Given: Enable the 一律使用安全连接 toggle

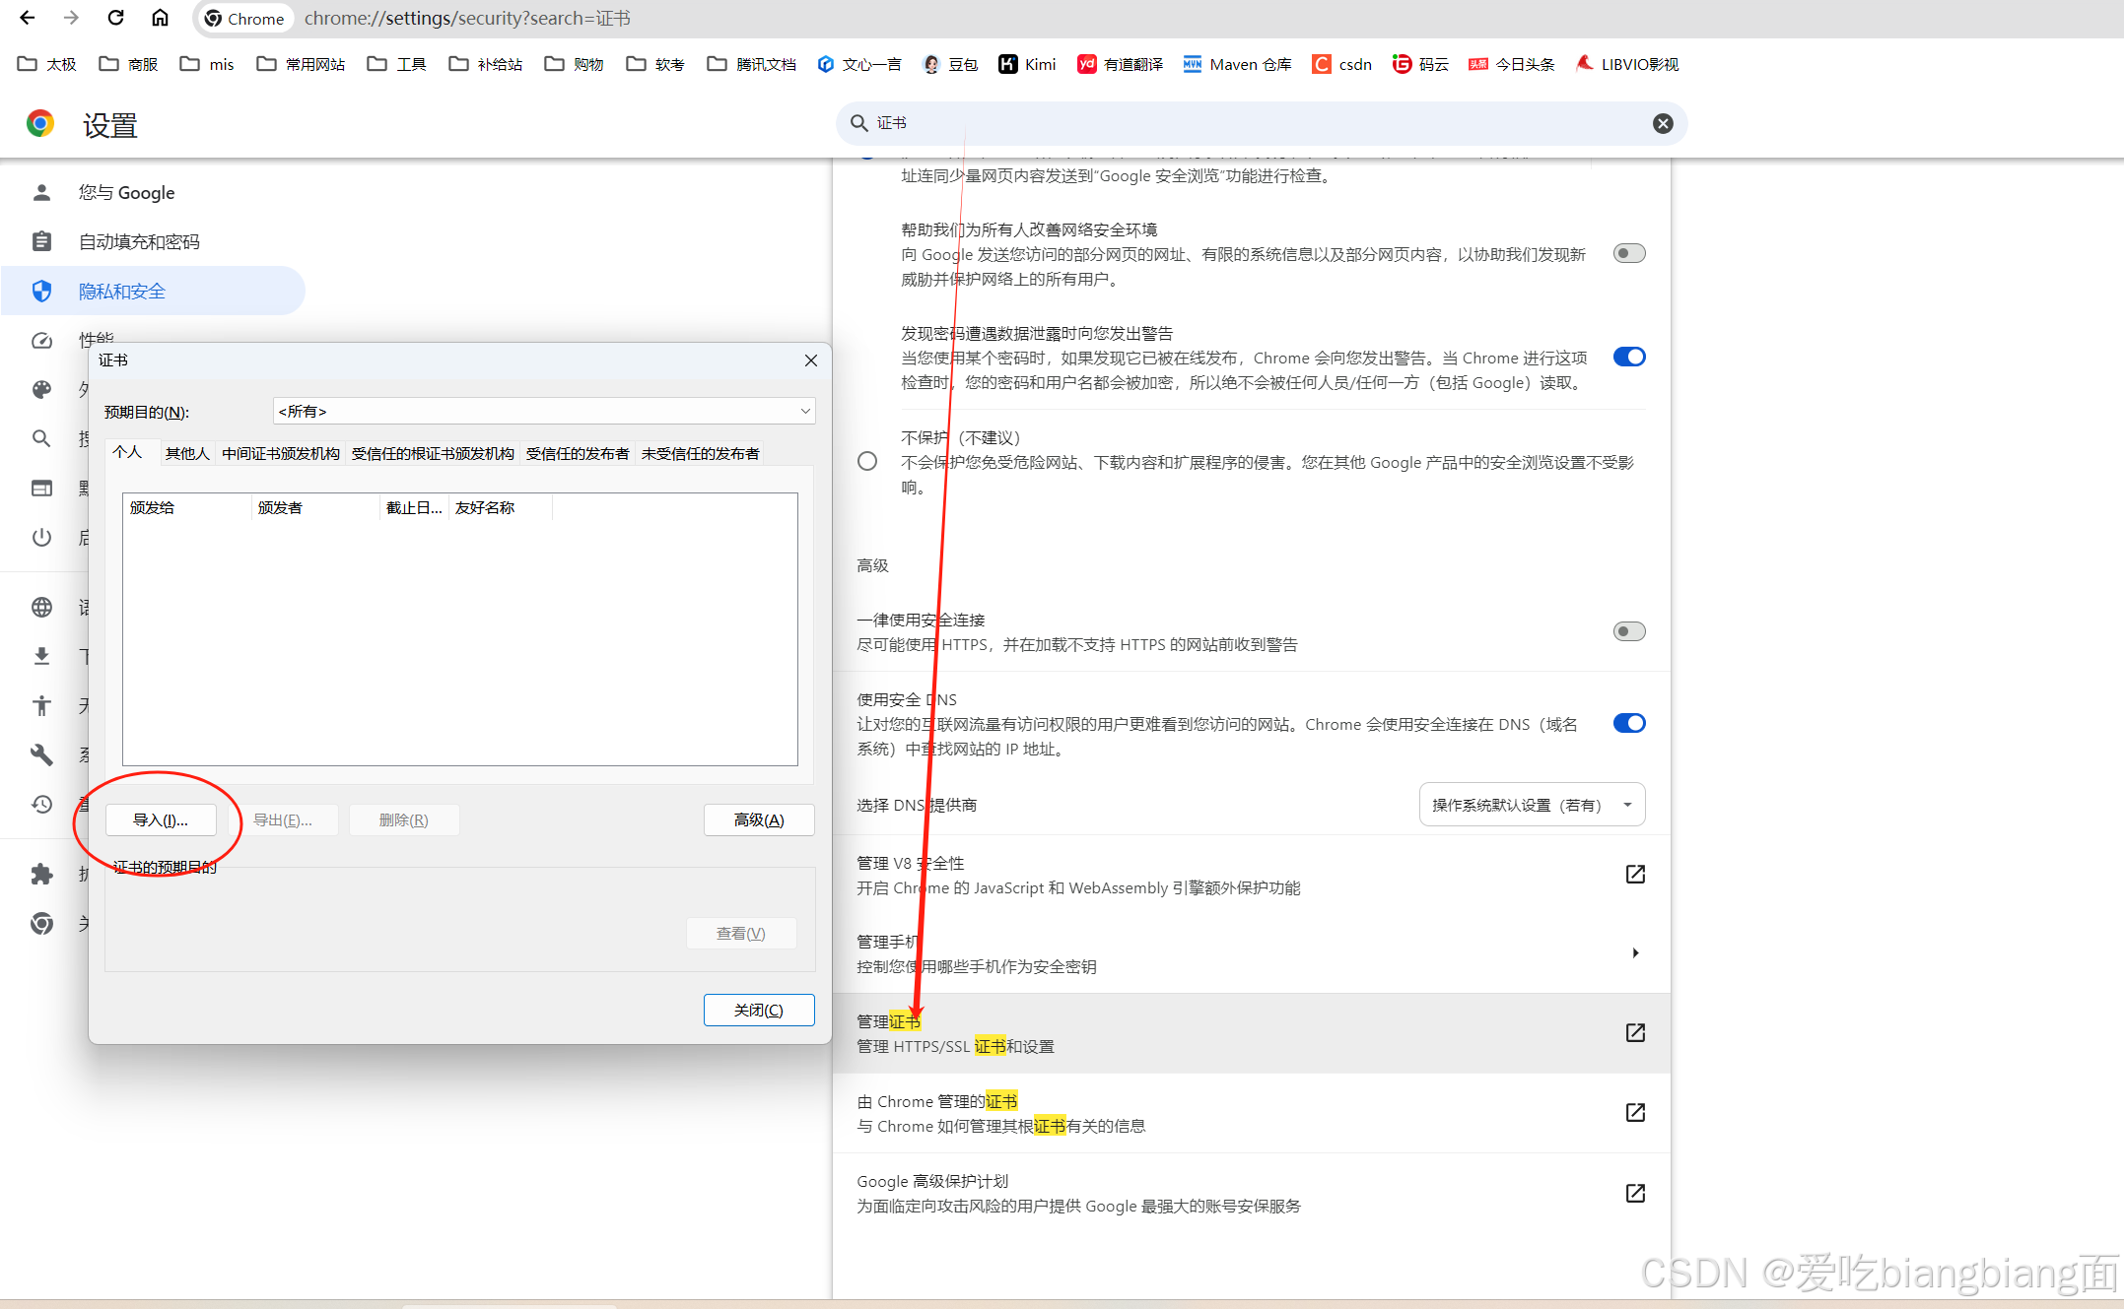Looking at the screenshot, I should pos(1628,631).
